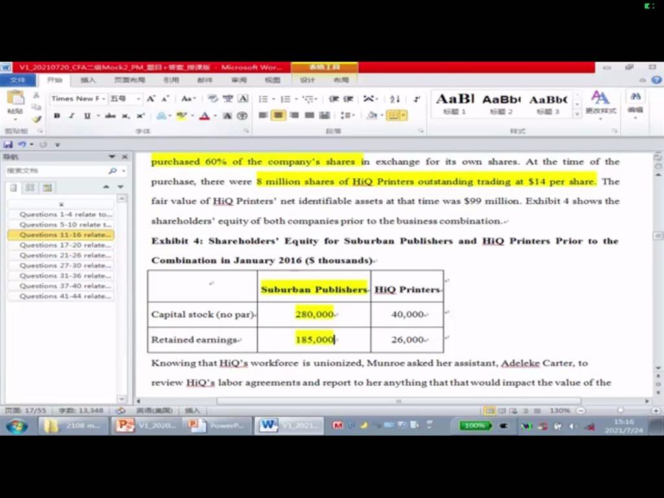This screenshot has width=664, height=498.
Task: Click the search document input field
Action: 57,171
